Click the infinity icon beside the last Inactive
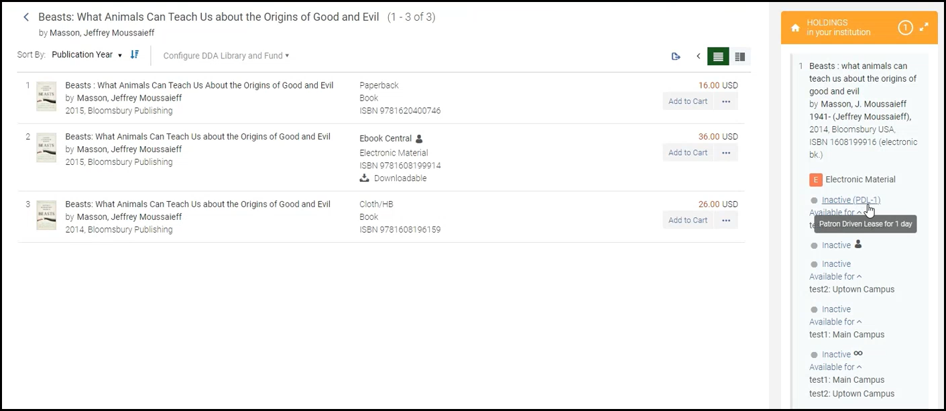Screen dimensions: 946x411 point(858,353)
